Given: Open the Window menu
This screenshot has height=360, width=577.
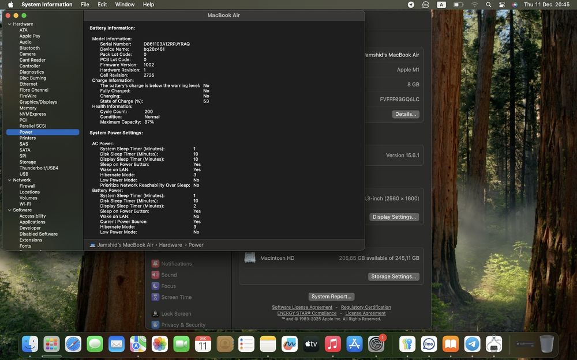Looking at the screenshot, I should pos(125,5).
